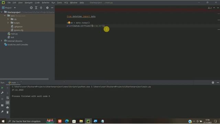The height and width of the screenshot is (124, 220).
Task: Go to next highlighted error arrow
Action: pos(218,8)
